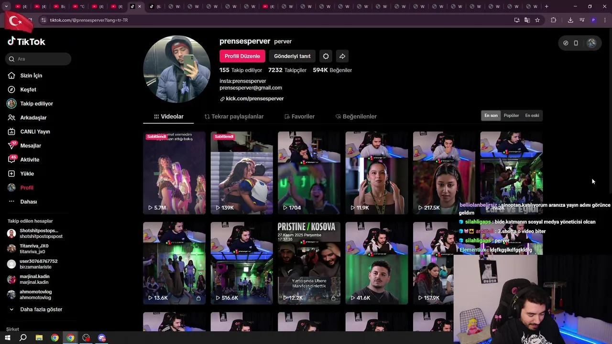Sort videos by En eski

pyautogui.click(x=532, y=116)
